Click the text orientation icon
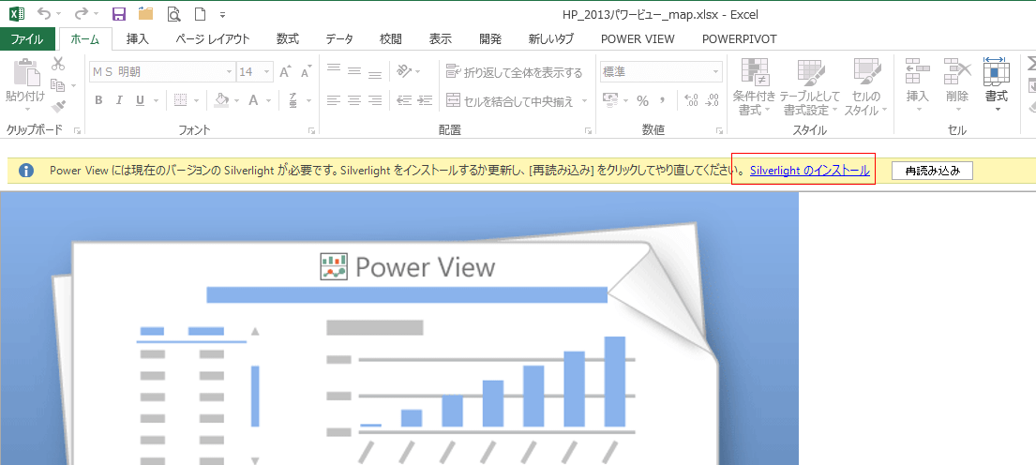This screenshot has width=1036, height=465. point(404,70)
